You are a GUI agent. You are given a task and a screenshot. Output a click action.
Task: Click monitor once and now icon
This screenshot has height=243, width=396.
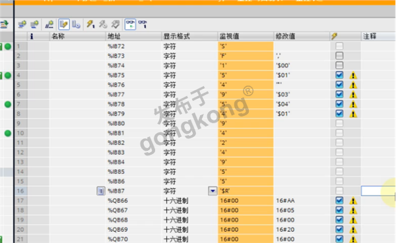pos(143,24)
